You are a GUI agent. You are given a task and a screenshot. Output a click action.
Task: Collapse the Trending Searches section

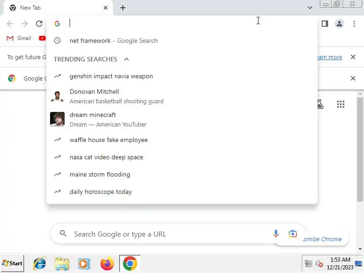coord(126,59)
